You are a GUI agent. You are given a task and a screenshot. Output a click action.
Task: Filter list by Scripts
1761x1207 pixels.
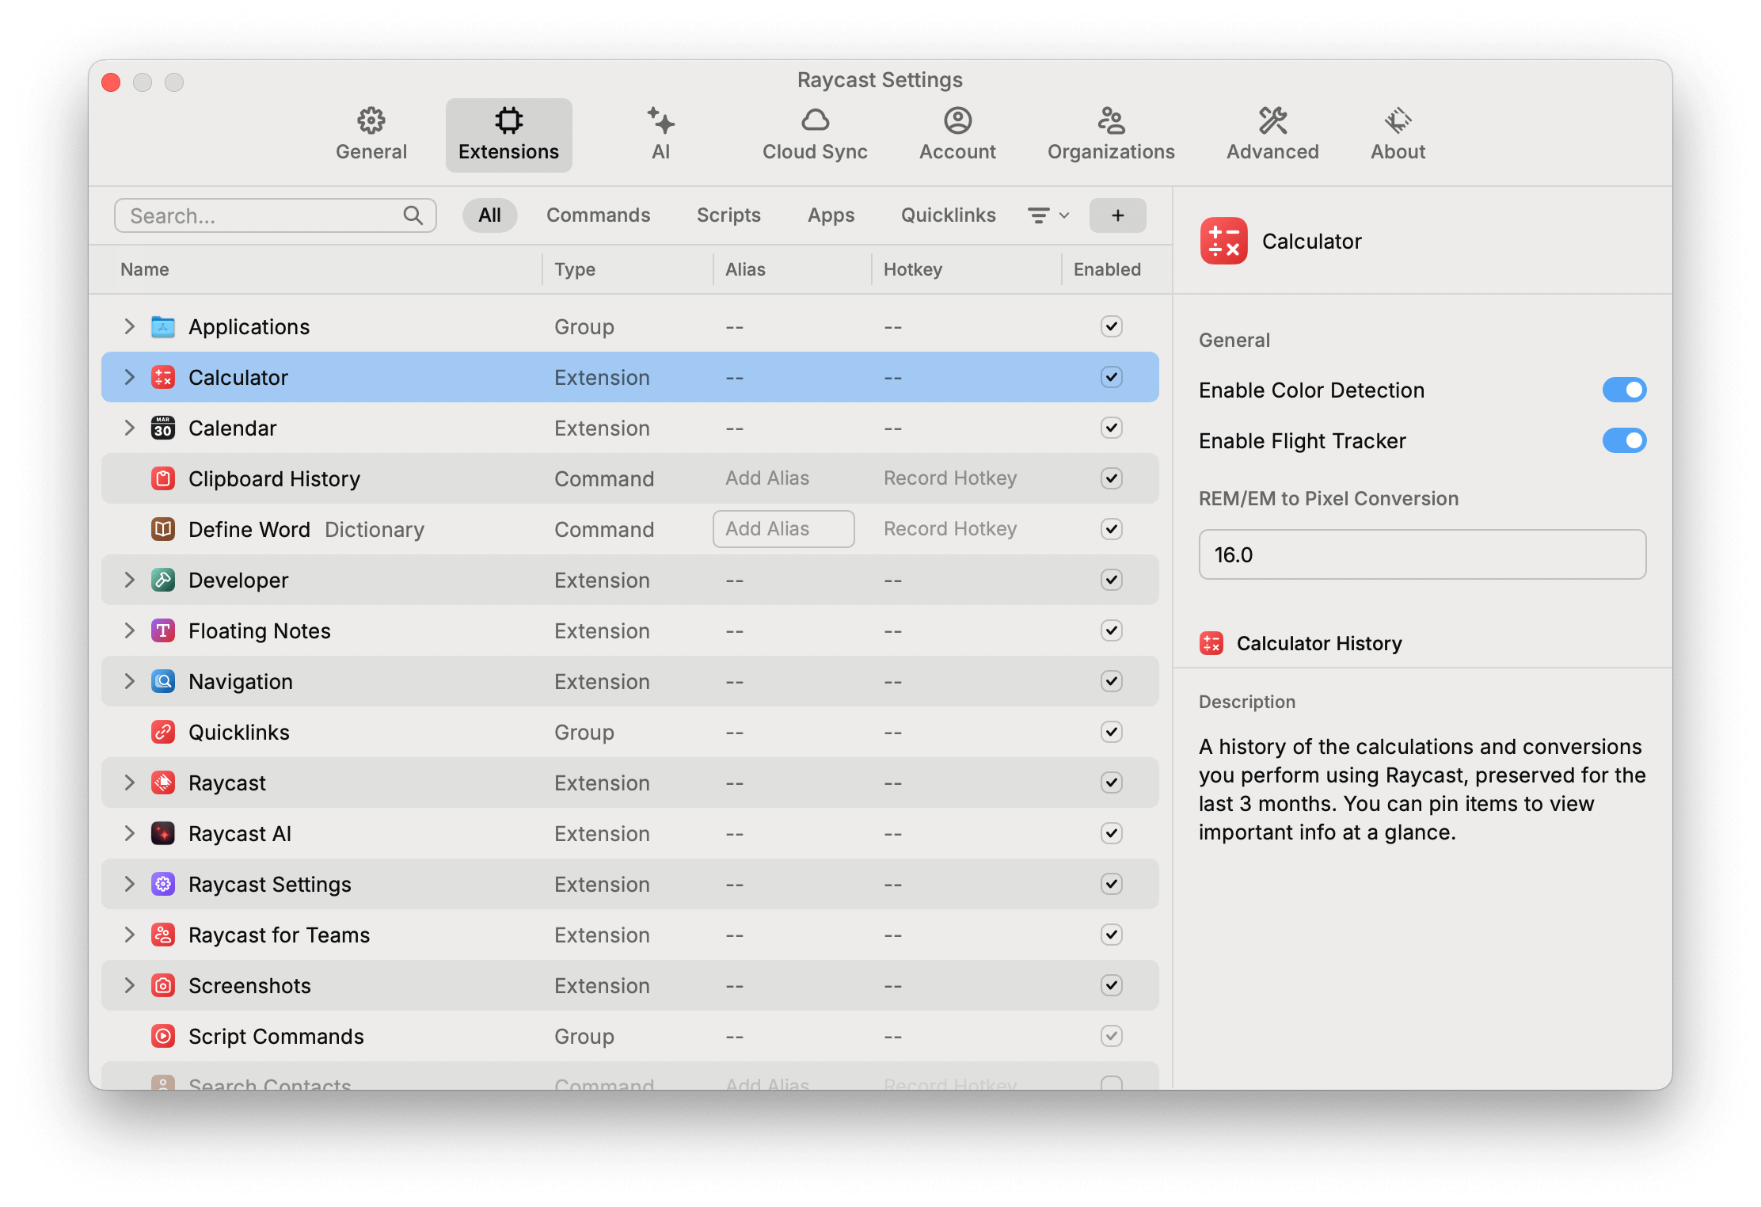pos(728,215)
